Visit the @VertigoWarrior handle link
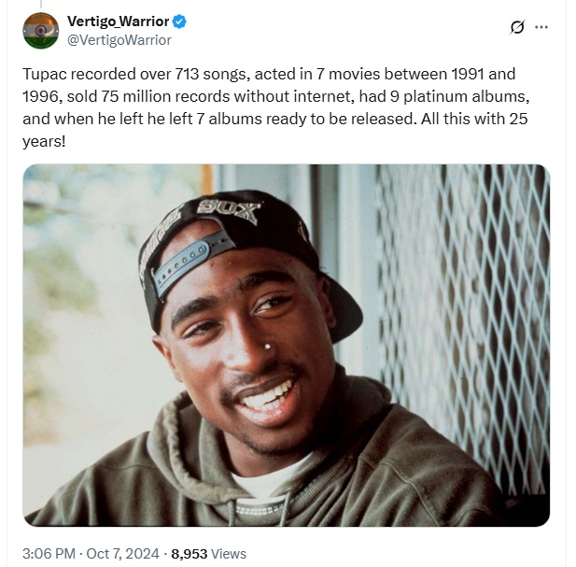Viewport: 576px width, 567px height. tap(119, 40)
